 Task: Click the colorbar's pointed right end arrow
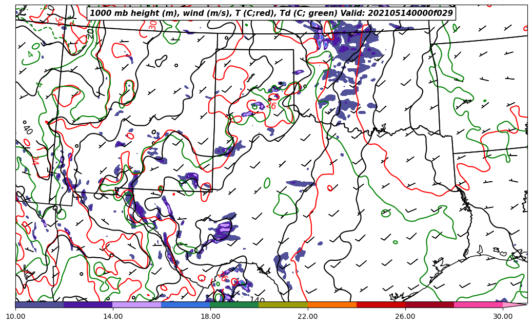[515, 304]
